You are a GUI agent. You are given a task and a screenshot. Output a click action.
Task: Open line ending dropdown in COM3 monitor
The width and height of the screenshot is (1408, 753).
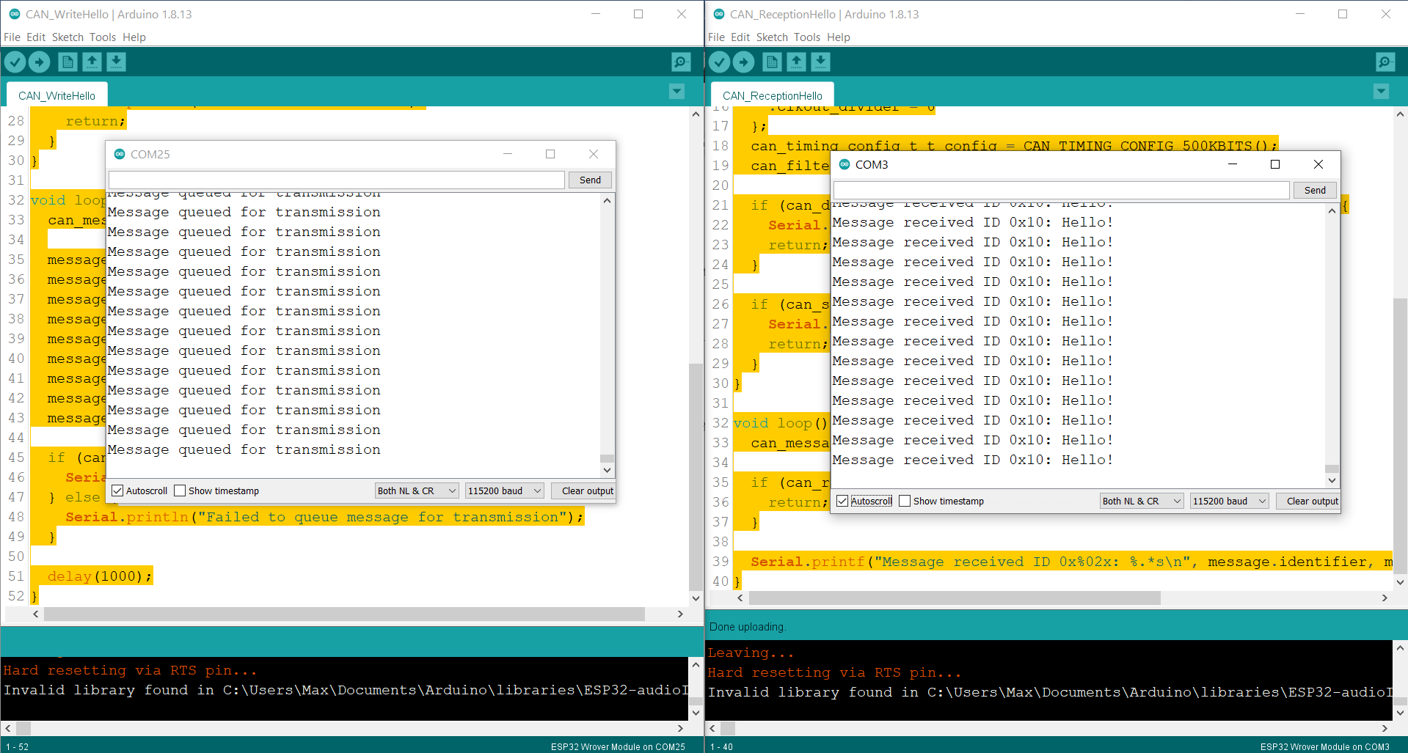(x=1142, y=501)
